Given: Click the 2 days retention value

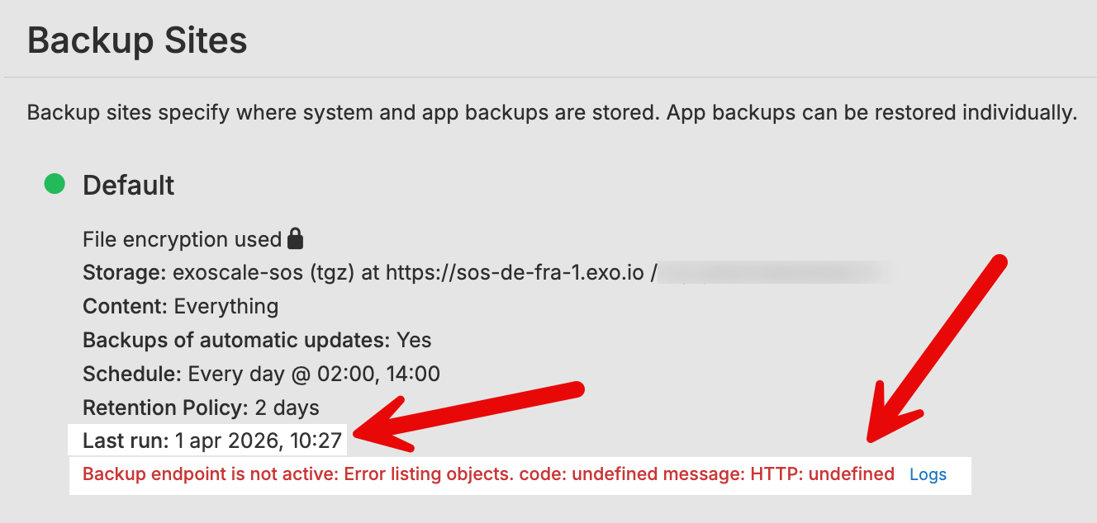Looking at the screenshot, I should (286, 408).
